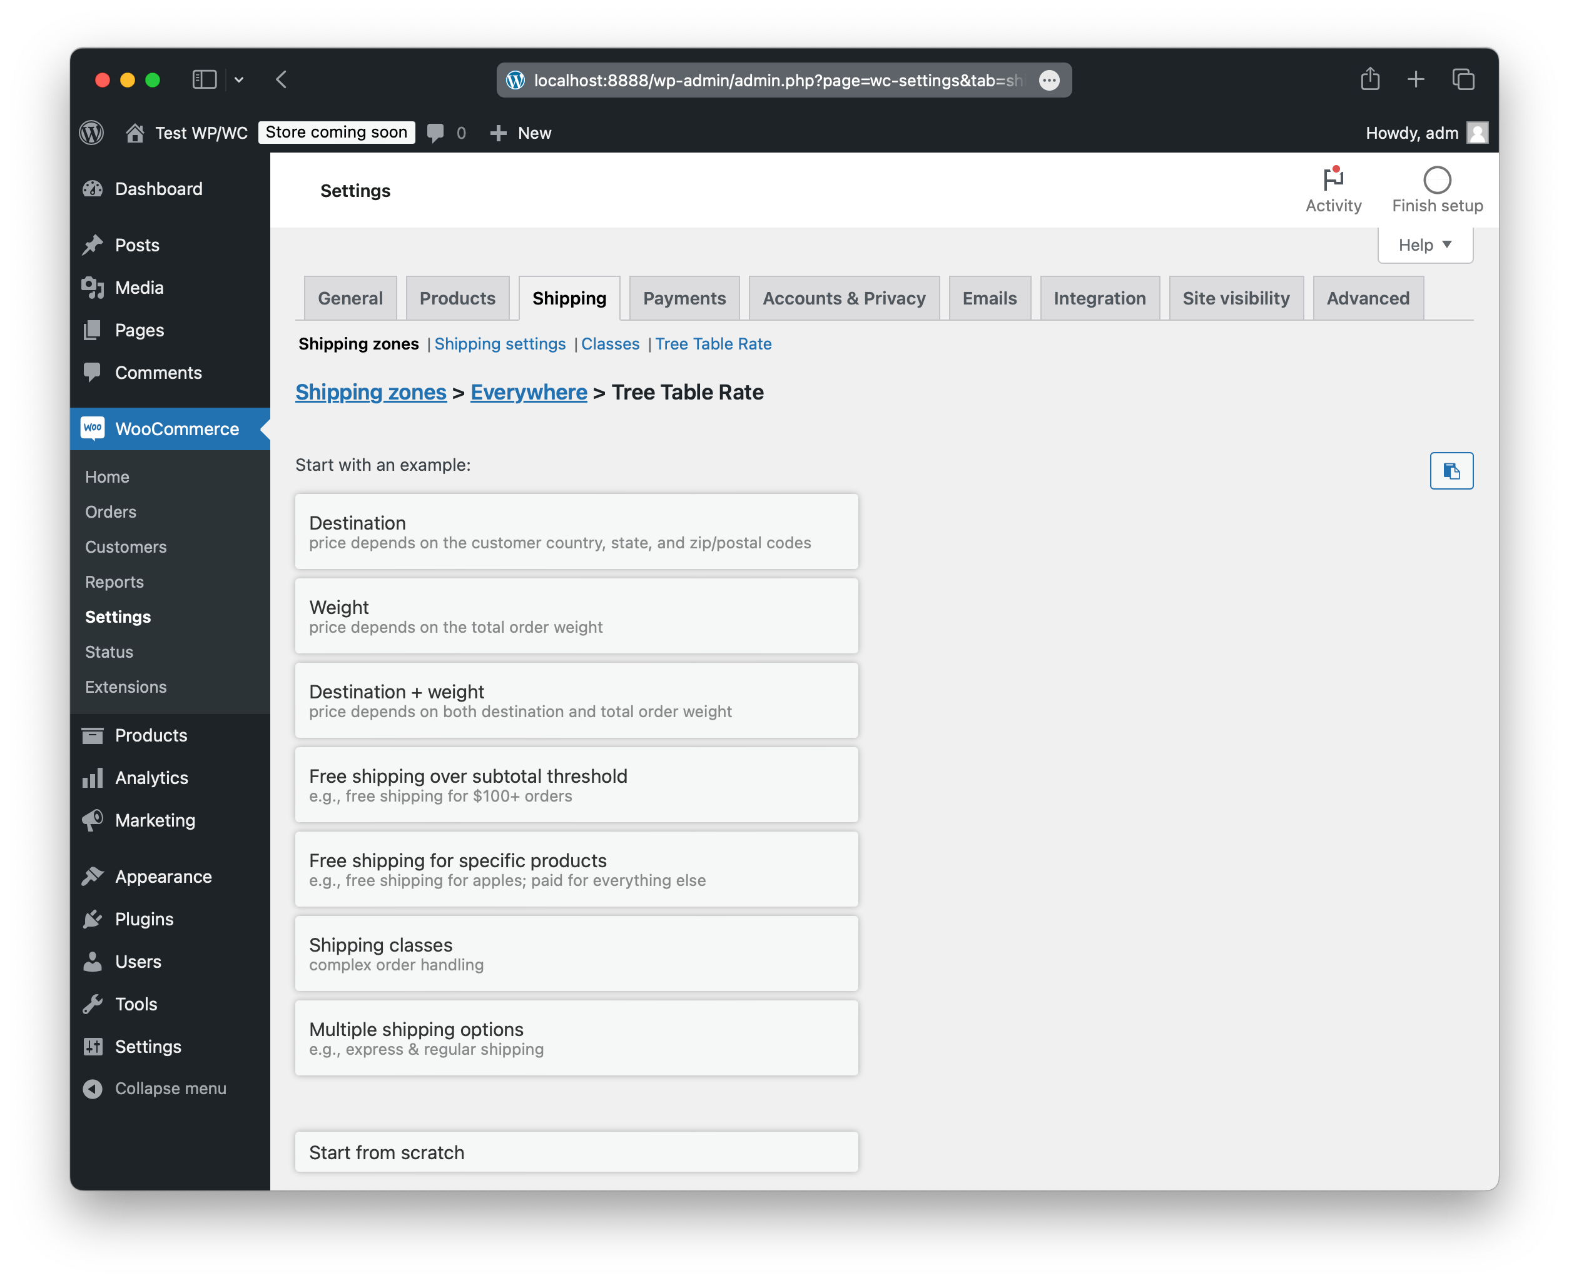The image size is (1569, 1283).
Task: Click the Plugins plug icon
Action: coord(93,918)
